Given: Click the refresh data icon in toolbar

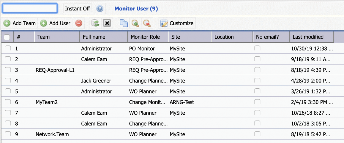Looking at the screenshot, I should click(x=95, y=23).
